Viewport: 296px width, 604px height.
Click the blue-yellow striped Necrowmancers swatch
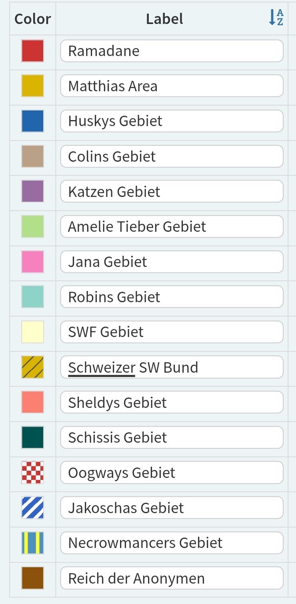[32, 543]
